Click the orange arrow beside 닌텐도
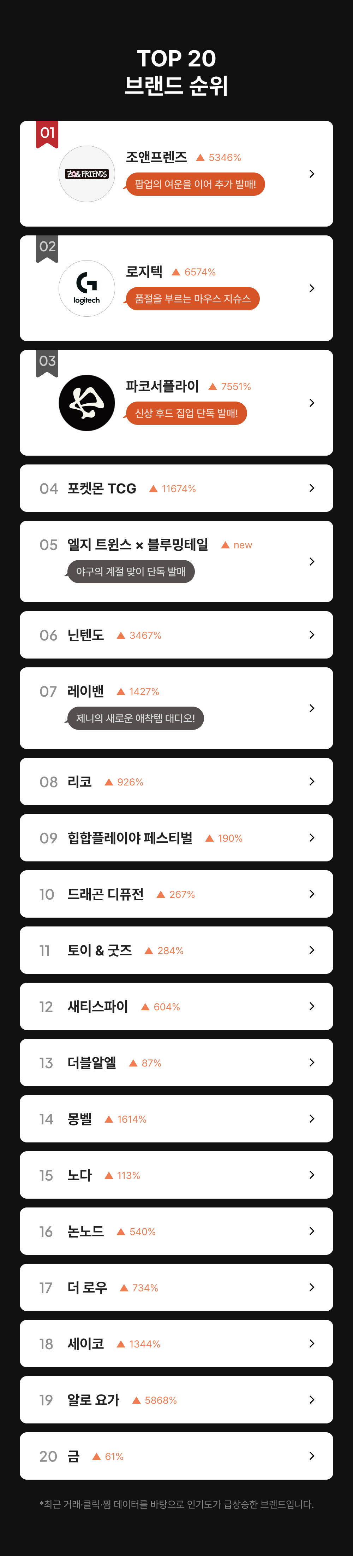Image resolution: width=353 pixels, height=1556 pixels. point(121,636)
